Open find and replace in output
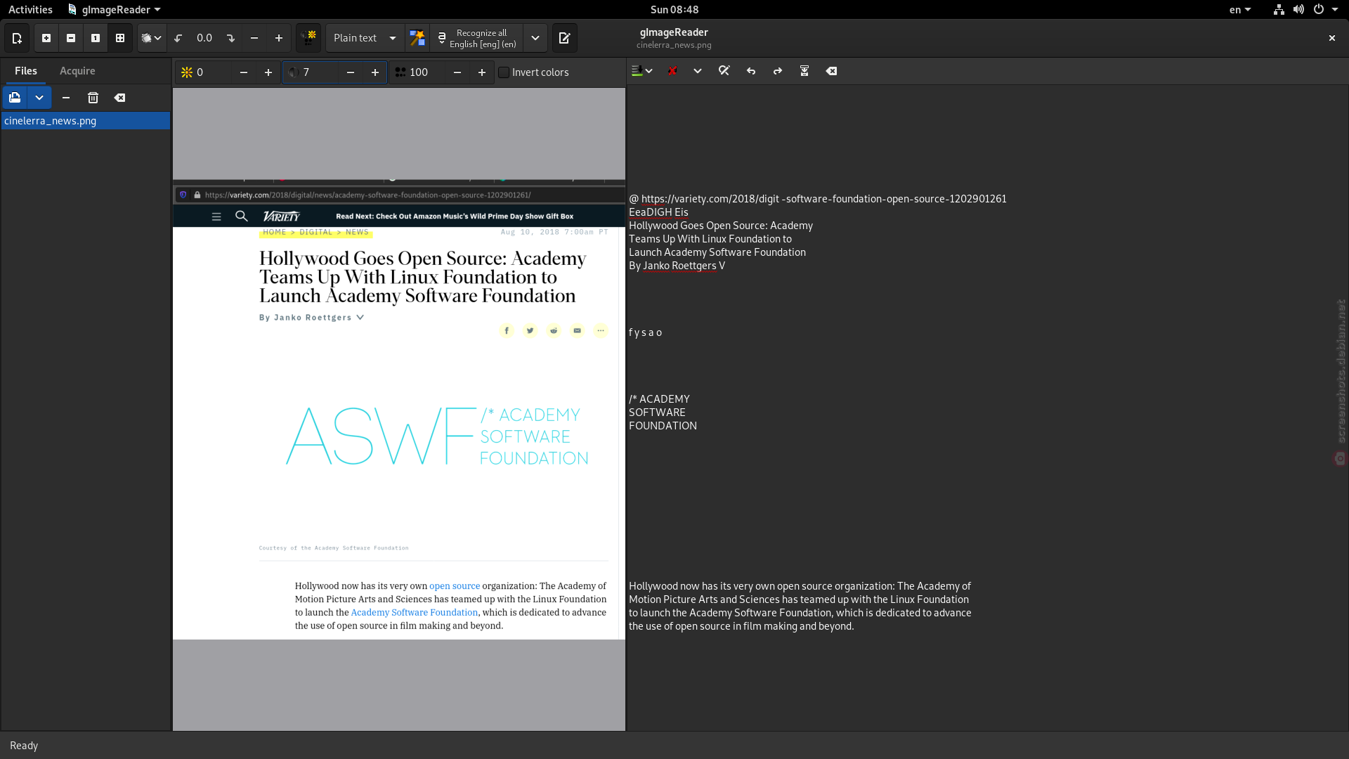This screenshot has height=759, width=1349. pyautogui.click(x=724, y=71)
